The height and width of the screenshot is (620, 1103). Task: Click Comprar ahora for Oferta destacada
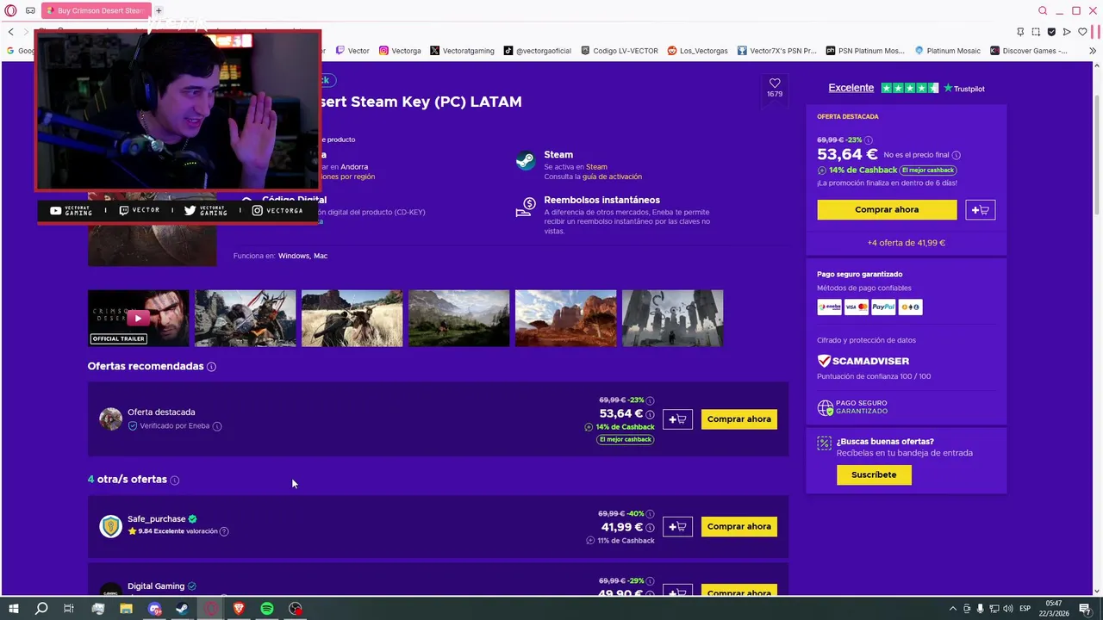pos(738,419)
